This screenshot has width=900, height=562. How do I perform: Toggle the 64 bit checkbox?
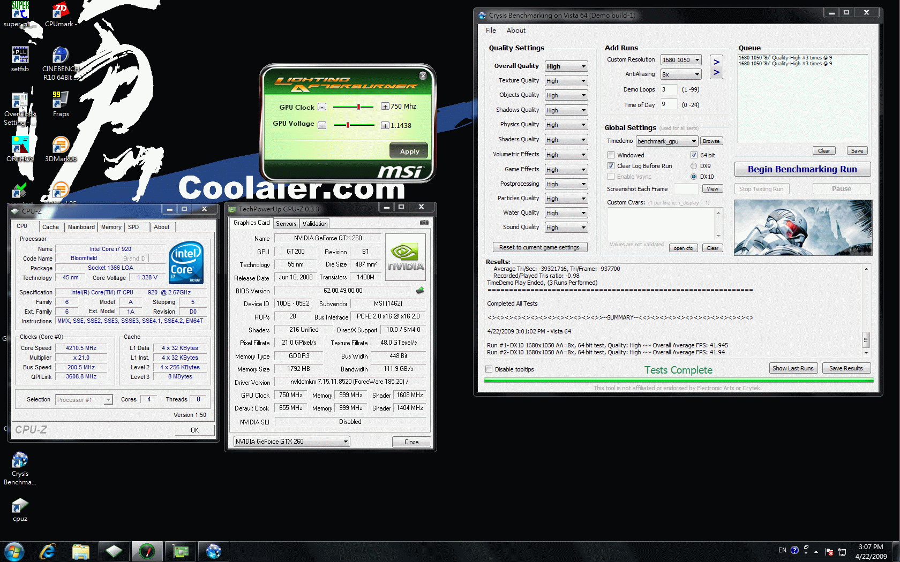pyautogui.click(x=694, y=155)
